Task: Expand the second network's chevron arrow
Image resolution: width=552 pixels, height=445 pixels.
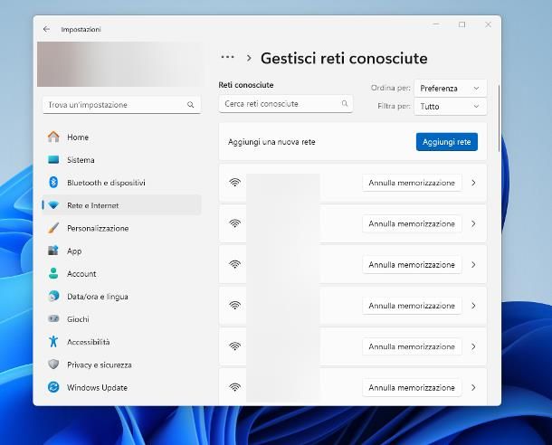Action: 473,223
